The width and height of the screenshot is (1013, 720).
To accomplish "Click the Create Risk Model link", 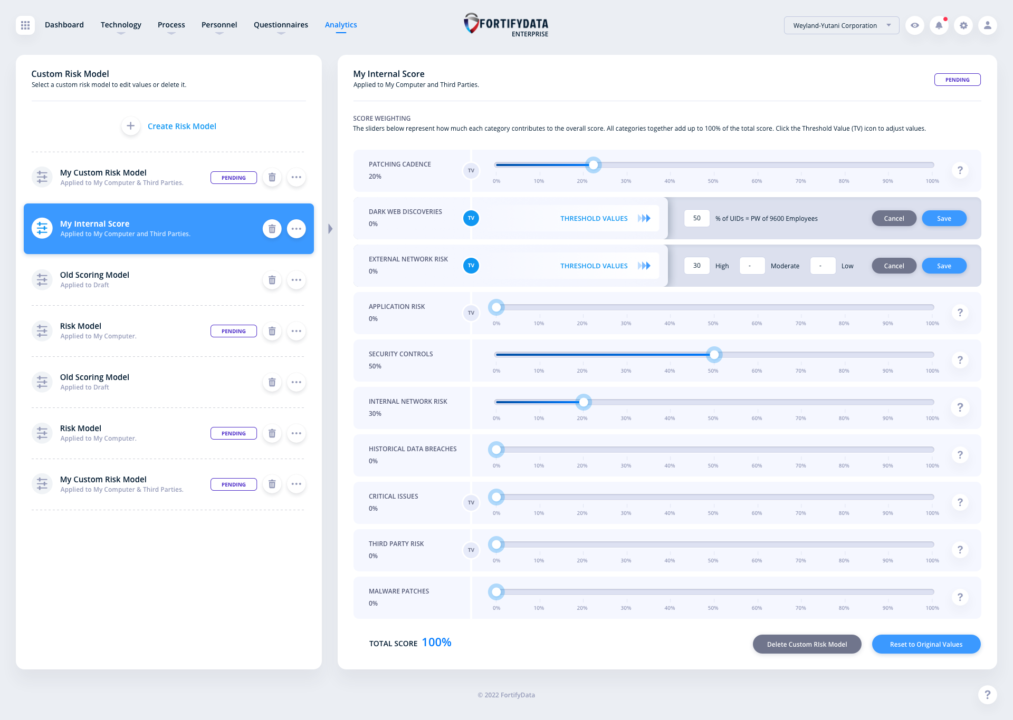I will pyautogui.click(x=181, y=126).
